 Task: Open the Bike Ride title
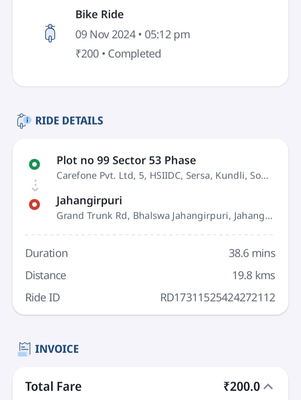coord(99,15)
